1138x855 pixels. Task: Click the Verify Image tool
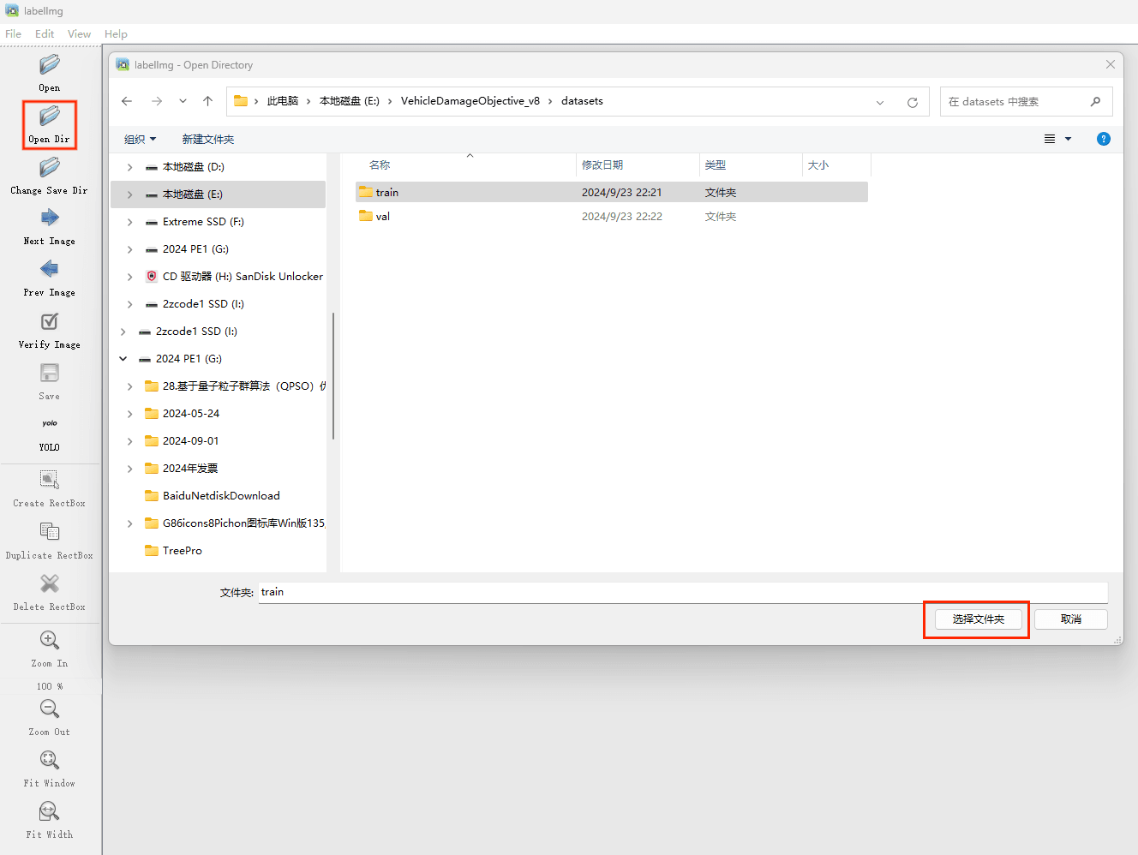coord(50,322)
